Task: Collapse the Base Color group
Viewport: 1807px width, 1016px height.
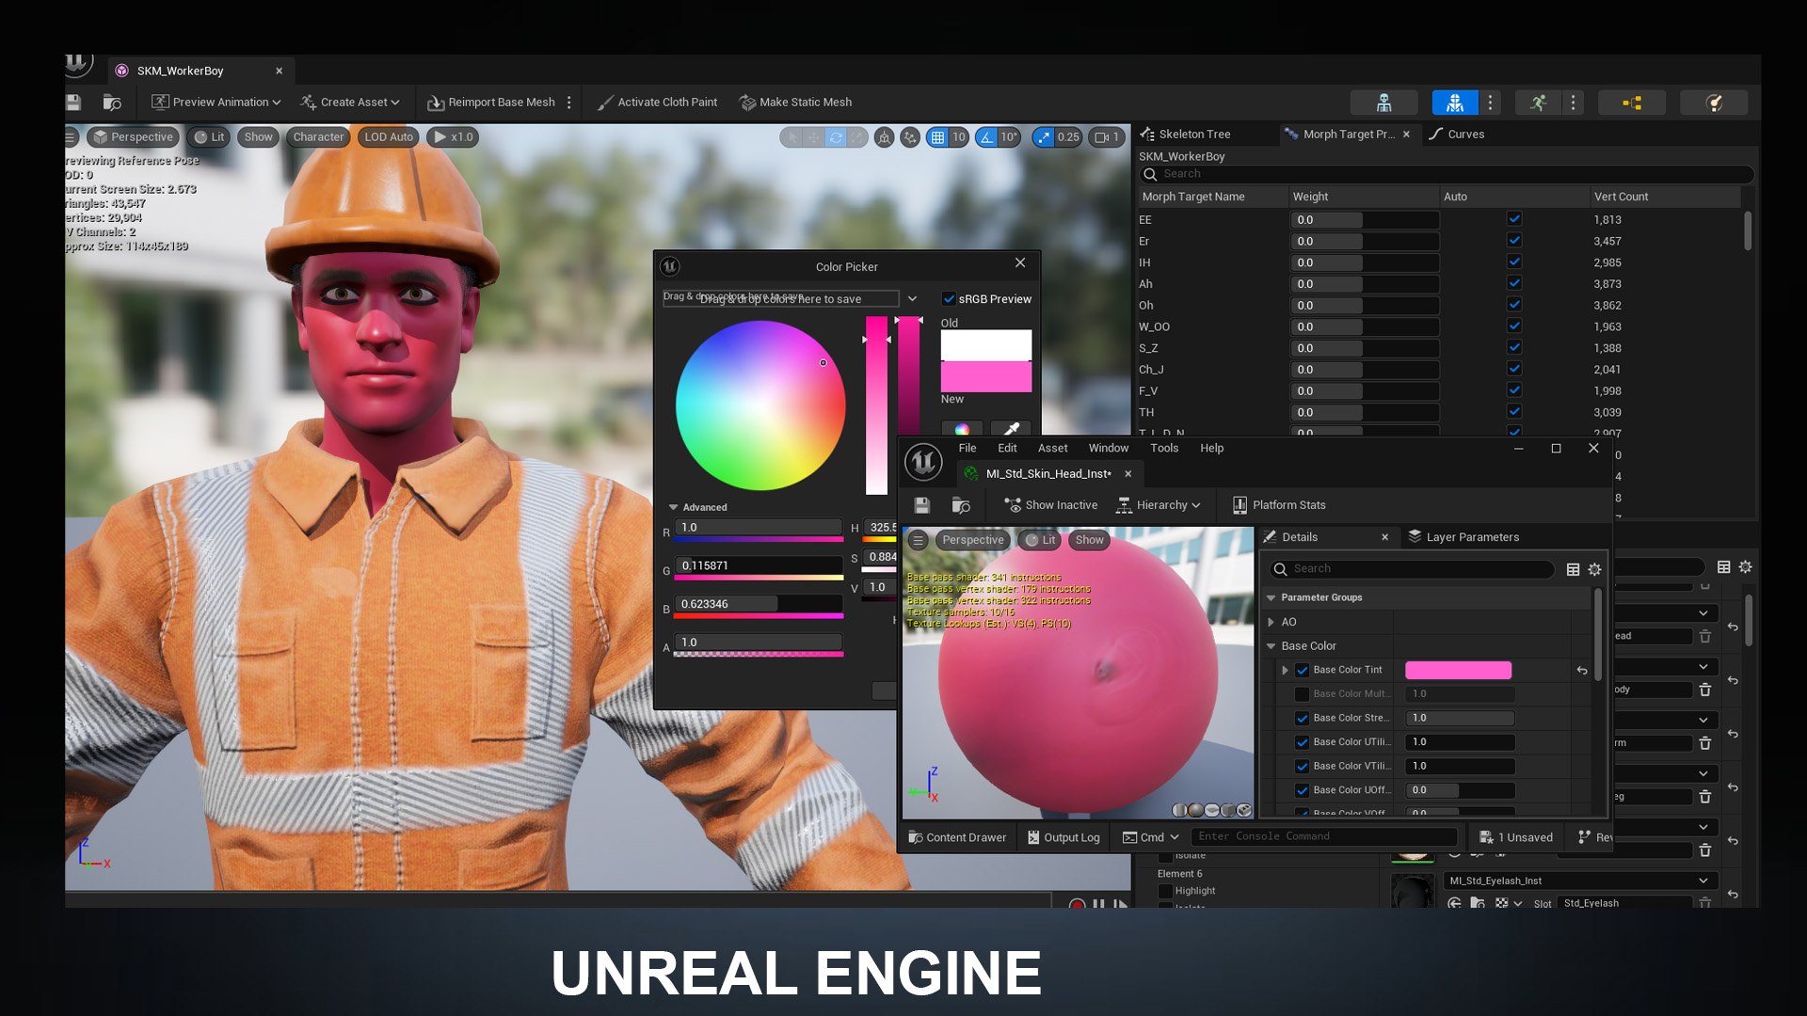Action: click(x=1271, y=646)
